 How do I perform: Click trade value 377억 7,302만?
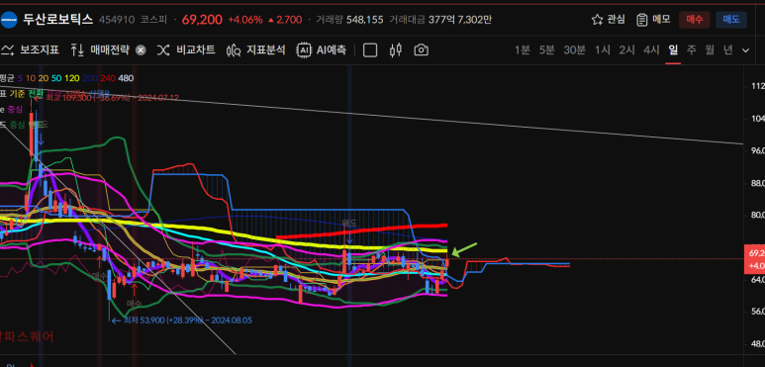pos(460,20)
